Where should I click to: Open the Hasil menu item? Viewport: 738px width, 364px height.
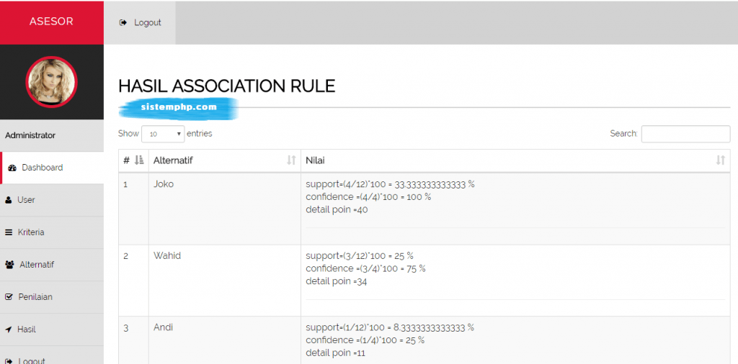tap(52, 329)
